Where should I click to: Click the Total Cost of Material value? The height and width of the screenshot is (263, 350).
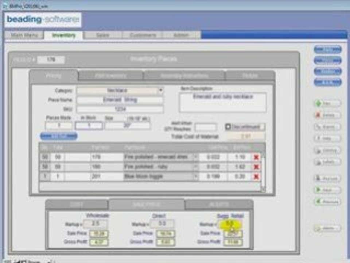pyautogui.click(x=246, y=136)
